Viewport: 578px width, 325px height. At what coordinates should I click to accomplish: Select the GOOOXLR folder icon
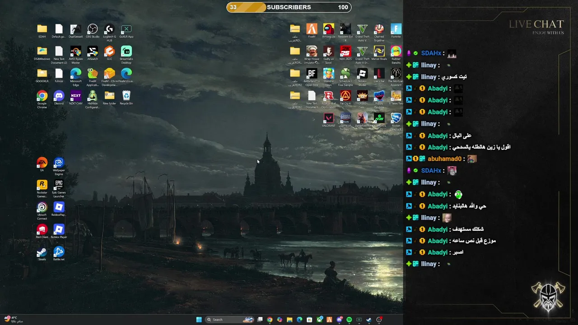pyautogui.click(x=42, y=75)
